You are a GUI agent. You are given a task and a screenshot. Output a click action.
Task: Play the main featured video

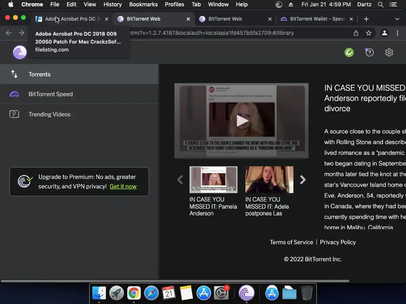[241, 121]
